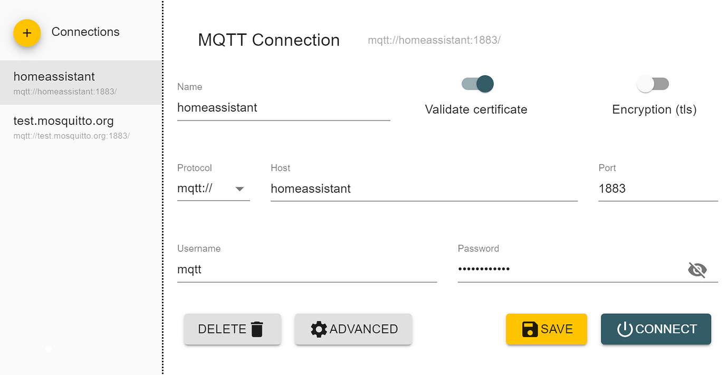728x375 pixels.
Task: Click the Protocol dropdown arrow
Action: point(240,189)
